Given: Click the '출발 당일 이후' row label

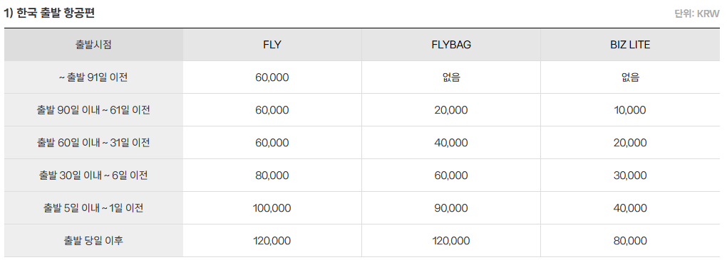Looking at the screenshot, I should (x=93, y=241).
